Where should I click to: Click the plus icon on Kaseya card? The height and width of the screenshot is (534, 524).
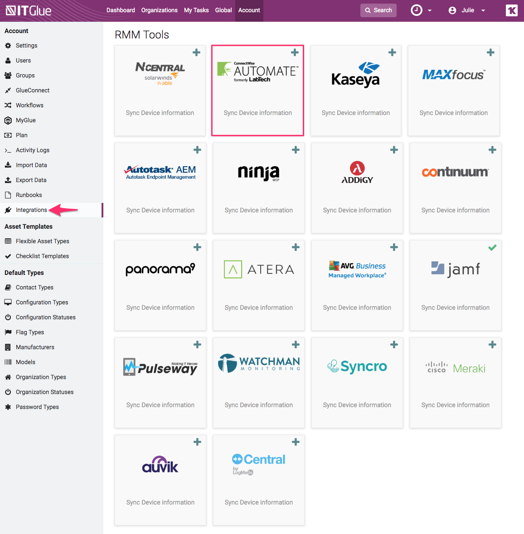(x=393, y=53)
